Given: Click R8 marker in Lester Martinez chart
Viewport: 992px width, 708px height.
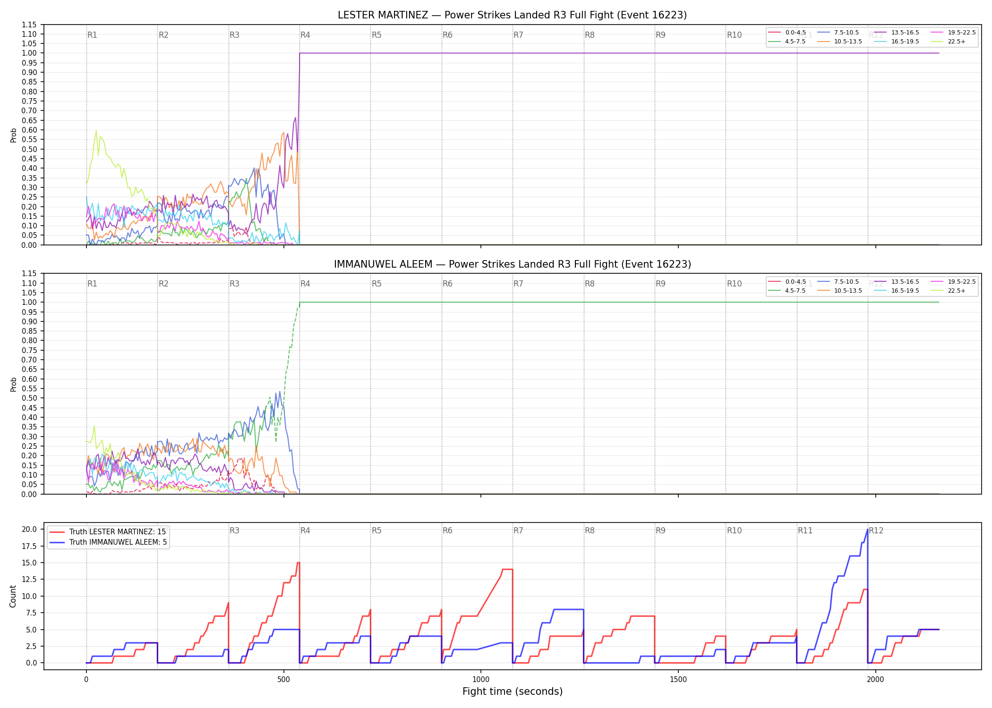Looking at the screenshot, I should pyautogui.click(x=590, y=35).
